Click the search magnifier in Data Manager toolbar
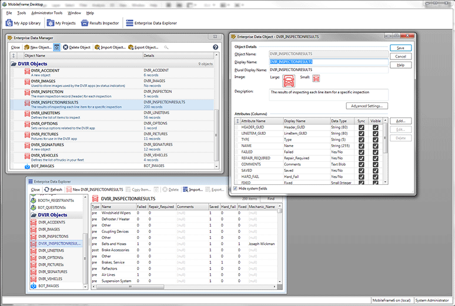The height and width of the screenshot is (306, 455). point(166,47)
